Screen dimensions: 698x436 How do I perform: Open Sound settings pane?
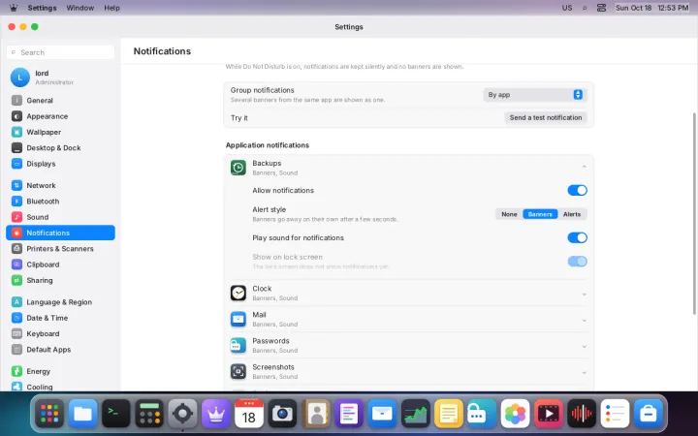pos(60,217)
